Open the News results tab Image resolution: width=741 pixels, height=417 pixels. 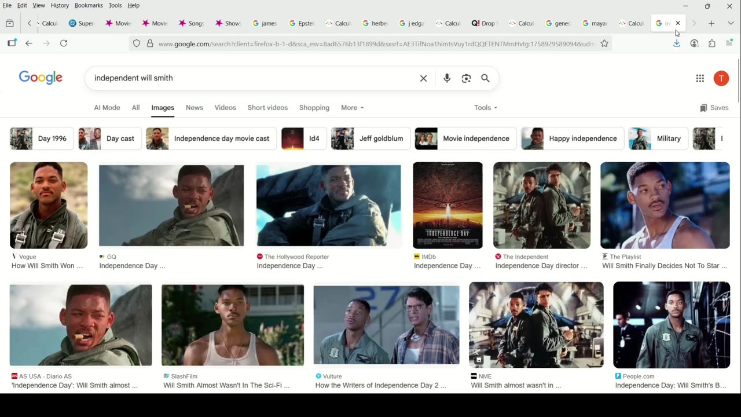pos(195,108)
